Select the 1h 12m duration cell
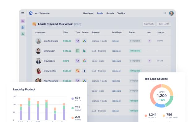Image resolution: width=191 pixels, height=122 pixels. pos(160,61)
